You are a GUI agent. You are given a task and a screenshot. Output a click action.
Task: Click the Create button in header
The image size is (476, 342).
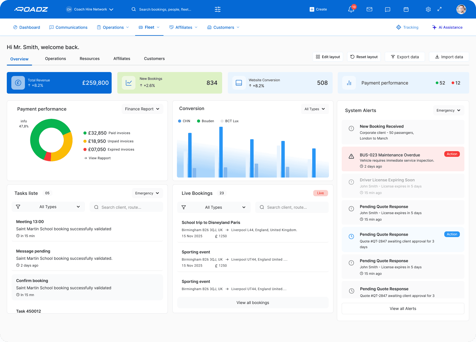click(x=318, y=9)
